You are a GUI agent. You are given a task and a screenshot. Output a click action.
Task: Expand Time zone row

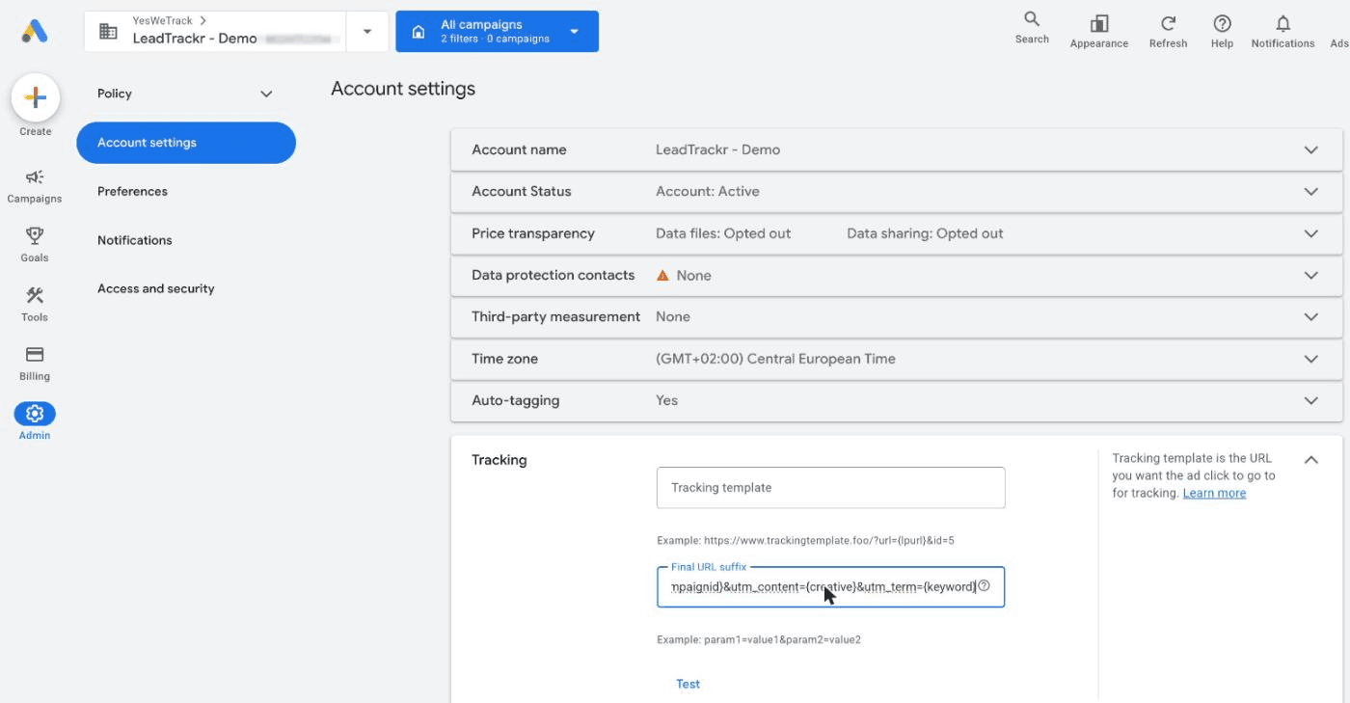click(x=1310, y=359)
